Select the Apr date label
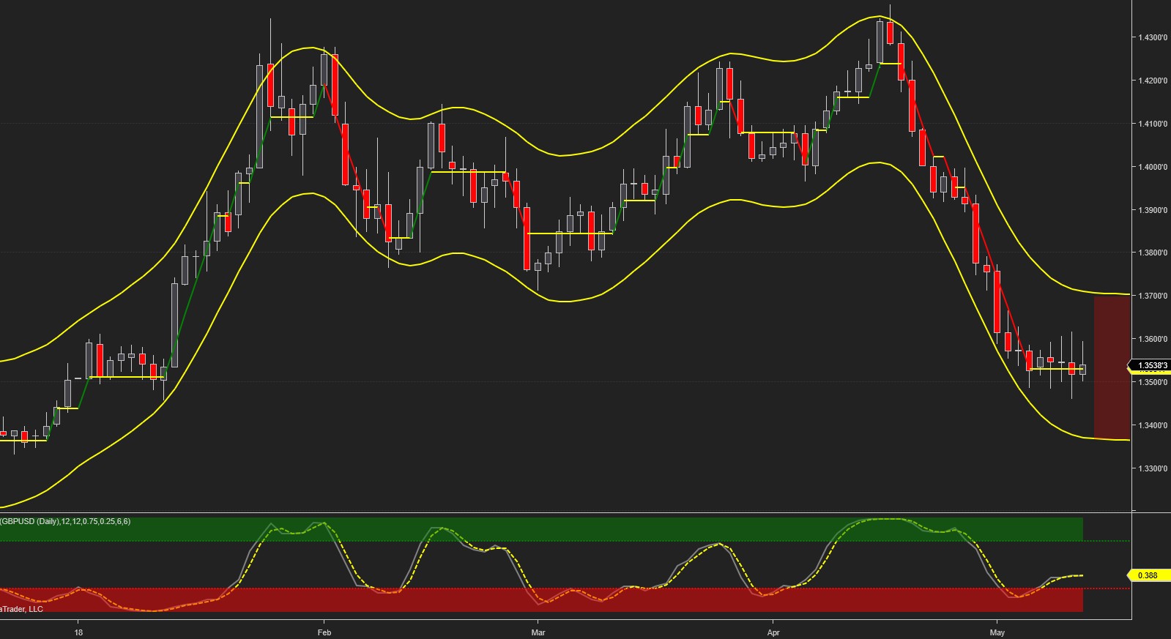Viewport: 1171px width, 639px height. click(x=773, y=632)
